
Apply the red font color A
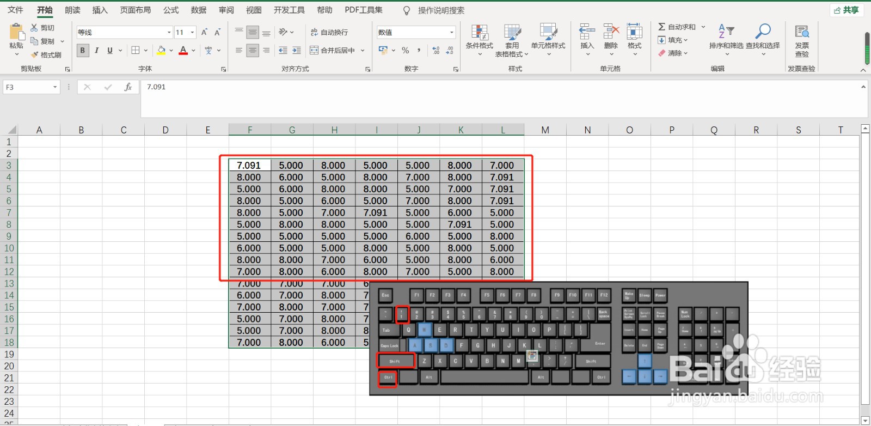point(183,51)
